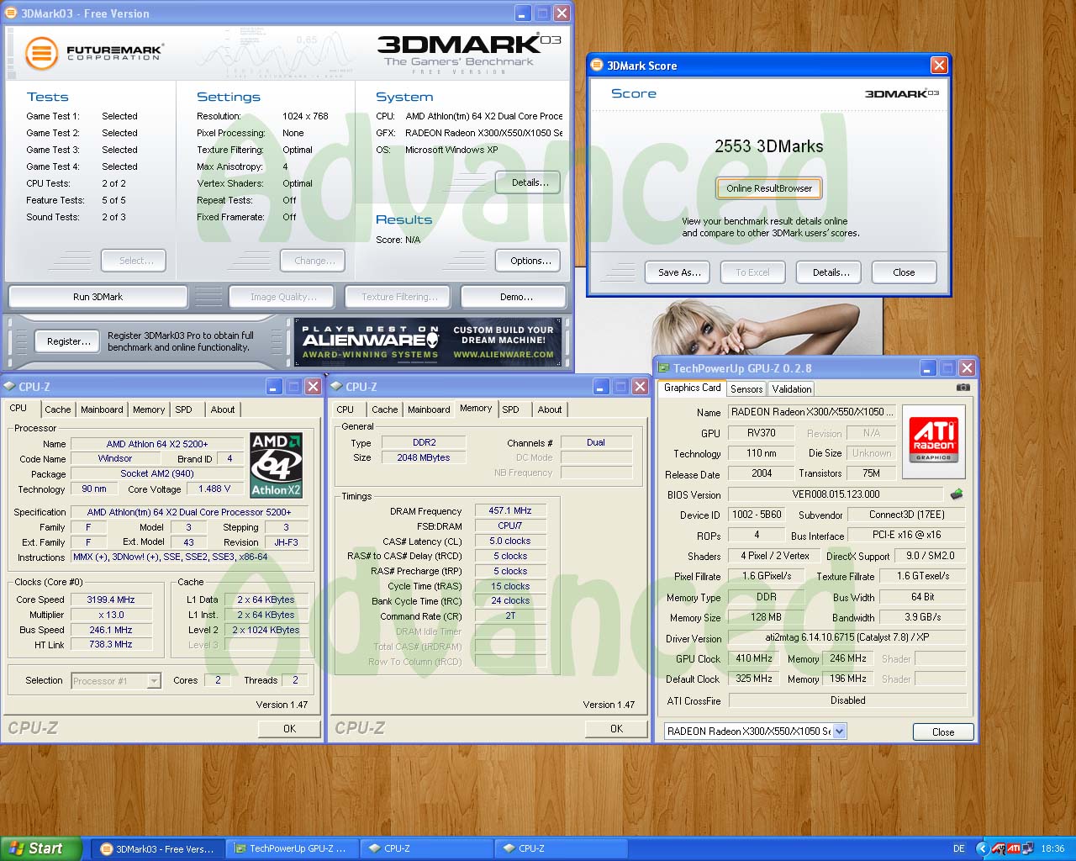1076x861 pixels.
Task: Click the DE language indicator in taskbar
Action: (959, 848)
